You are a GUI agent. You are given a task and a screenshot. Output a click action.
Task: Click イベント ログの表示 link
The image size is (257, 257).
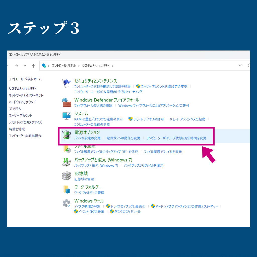click(x=91, y=212)
